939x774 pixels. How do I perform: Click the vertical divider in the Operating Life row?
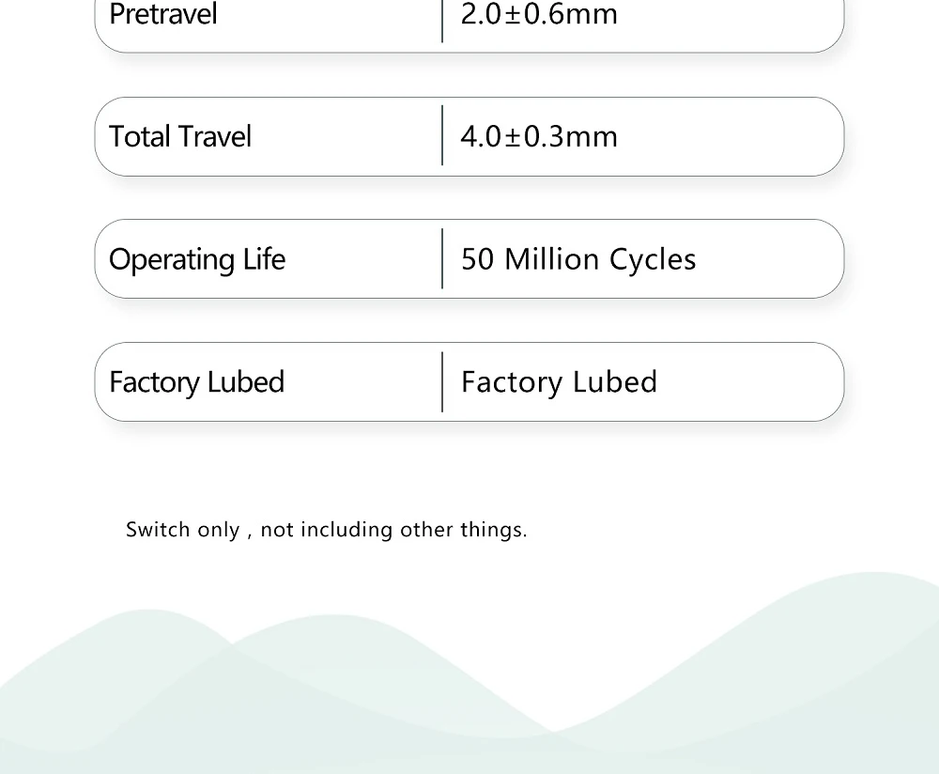[x=442, y=258]
